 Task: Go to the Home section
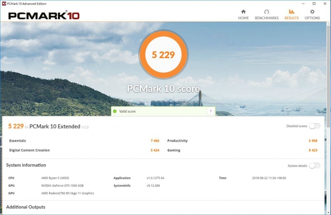click(243, 15)
